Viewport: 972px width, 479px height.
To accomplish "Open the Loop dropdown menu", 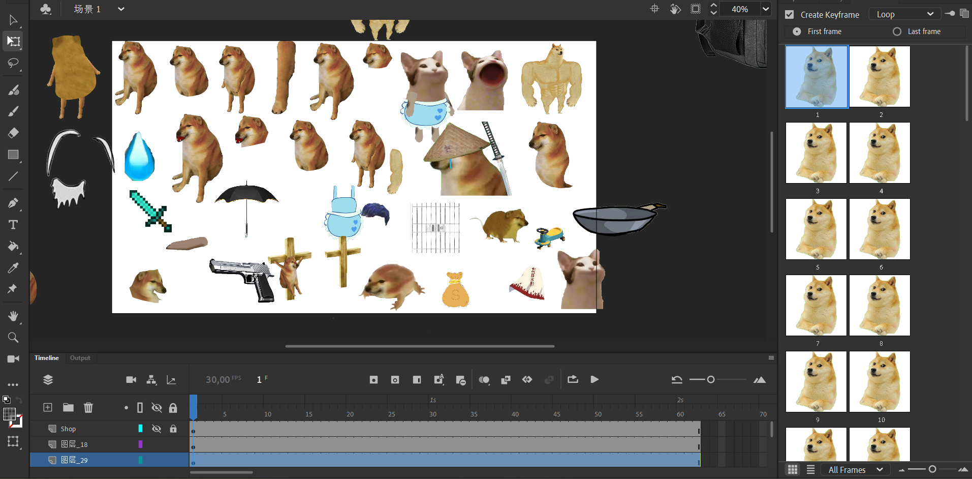I will coord(905,14).
